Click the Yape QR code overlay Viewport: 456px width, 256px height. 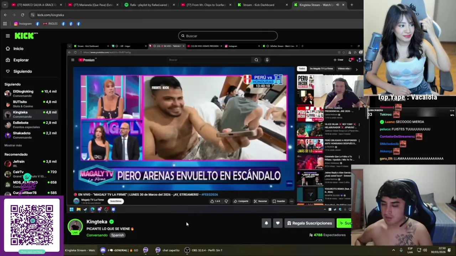[x=32, y=225]
